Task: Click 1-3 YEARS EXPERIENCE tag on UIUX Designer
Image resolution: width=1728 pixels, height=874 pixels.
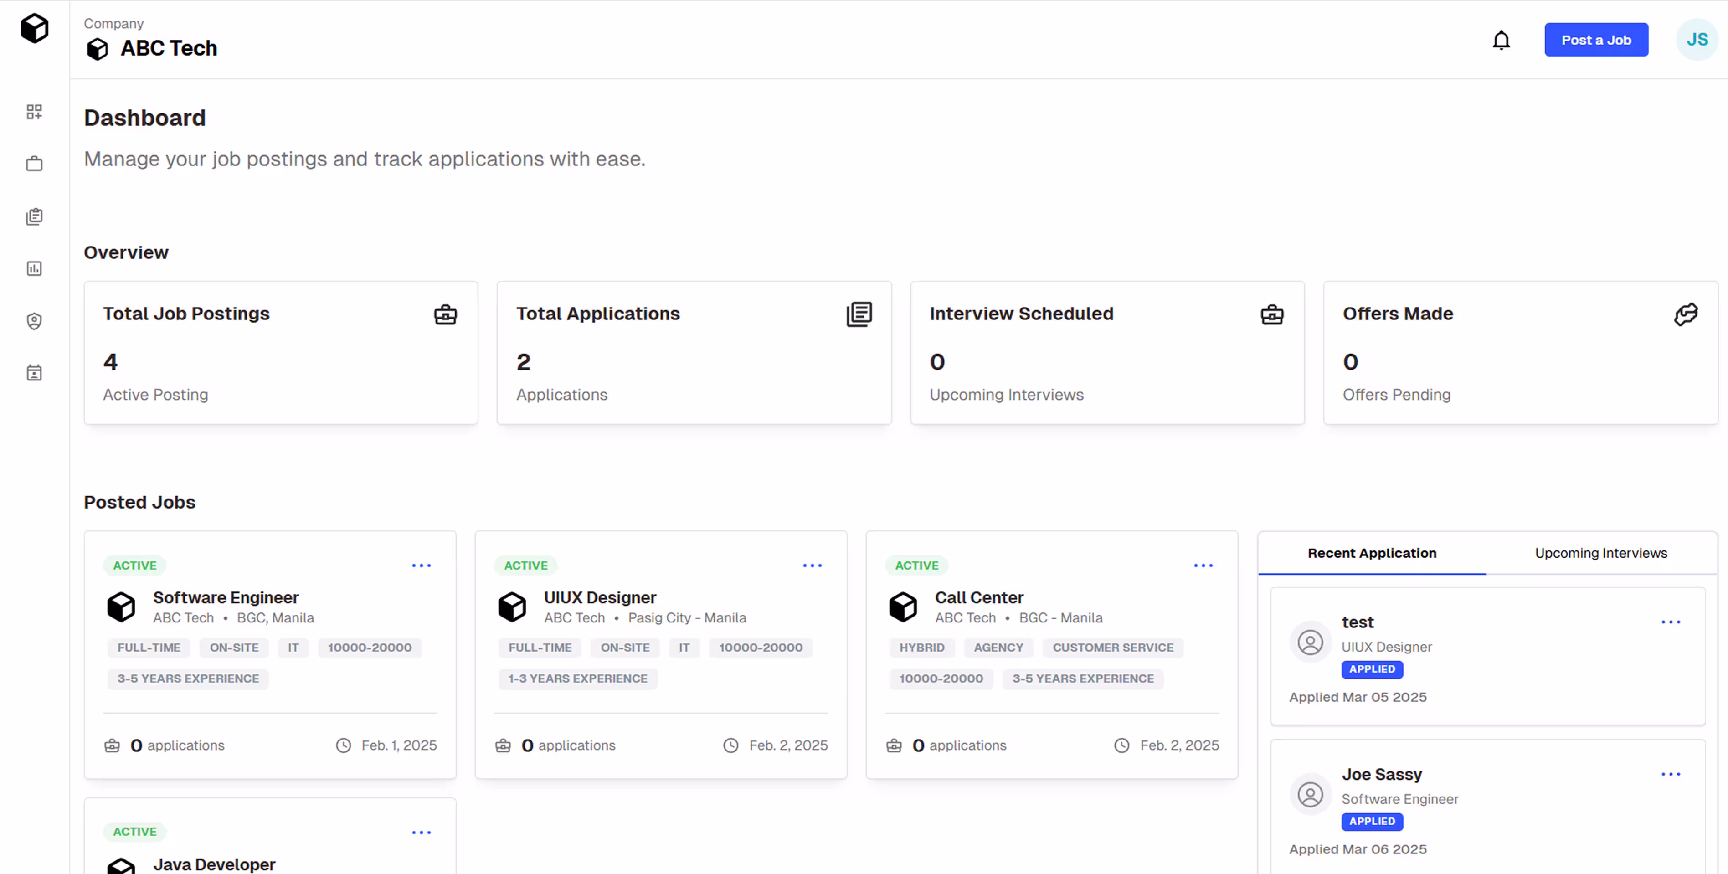Action: click(x=577, y=678)
